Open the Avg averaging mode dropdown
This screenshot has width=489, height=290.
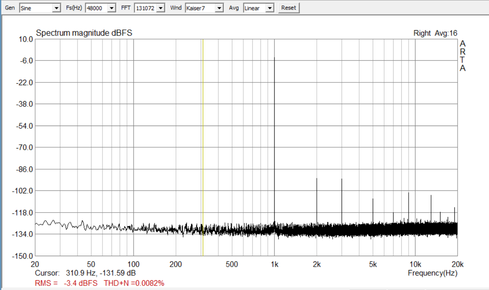point(270,8)
